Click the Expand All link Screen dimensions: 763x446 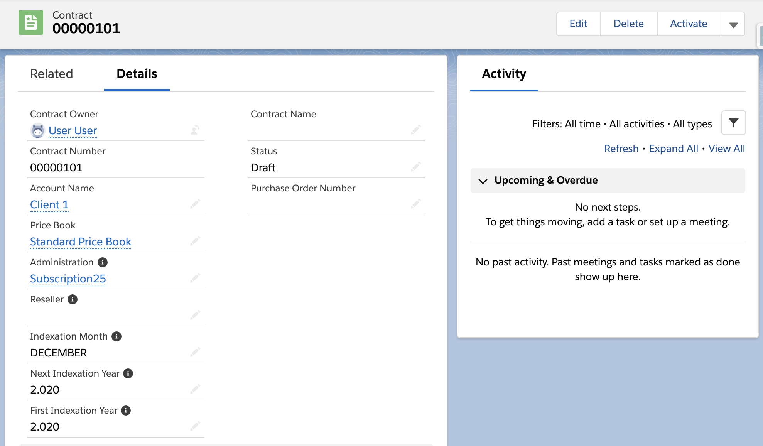click(x=674, y=149)
